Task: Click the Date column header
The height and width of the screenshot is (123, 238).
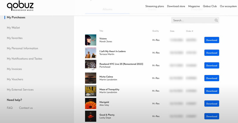Action: point(172,31)
